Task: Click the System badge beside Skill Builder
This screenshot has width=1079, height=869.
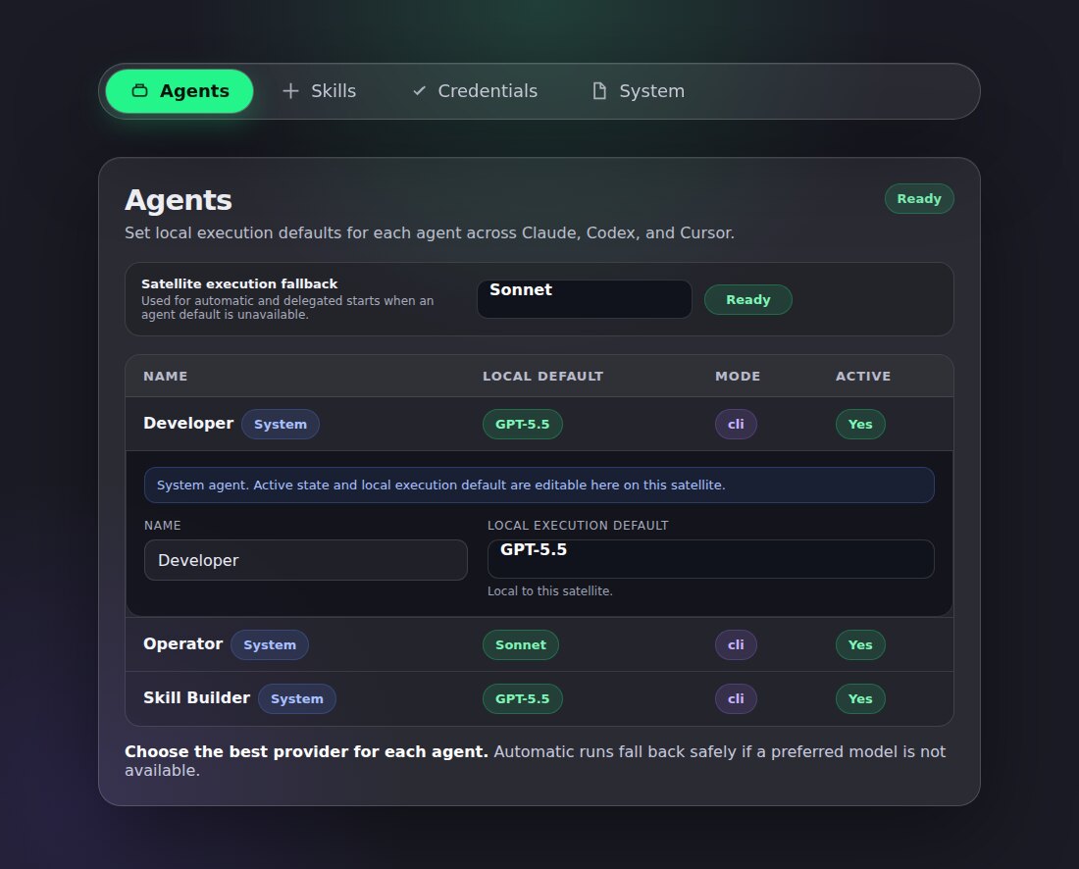Action: point(296,698)
